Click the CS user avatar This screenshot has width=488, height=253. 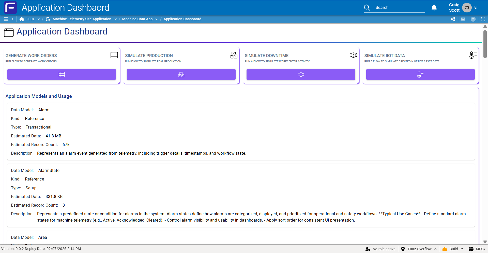pos(467,8)
